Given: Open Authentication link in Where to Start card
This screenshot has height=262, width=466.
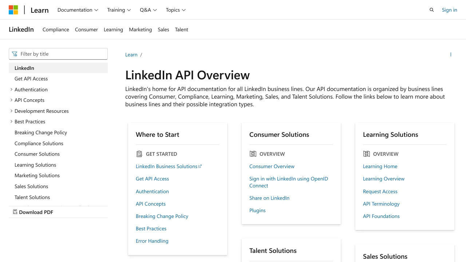Looking at the screenshot, I should [152, 191].
